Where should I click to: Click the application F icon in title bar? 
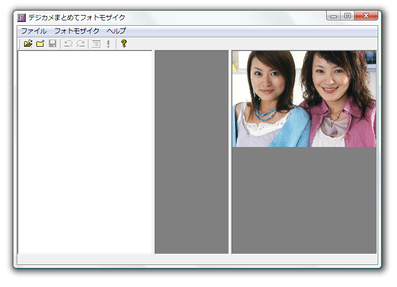pyautogui.click(x=21, y=18)
